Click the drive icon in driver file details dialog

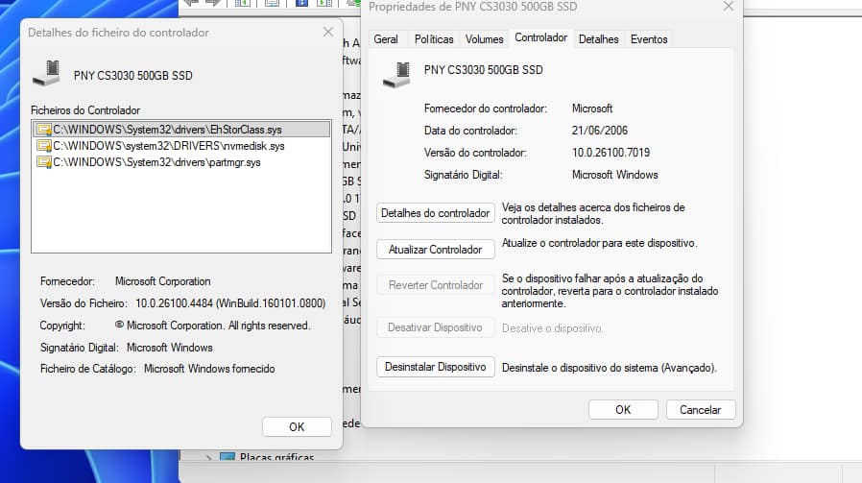(46, 74)
